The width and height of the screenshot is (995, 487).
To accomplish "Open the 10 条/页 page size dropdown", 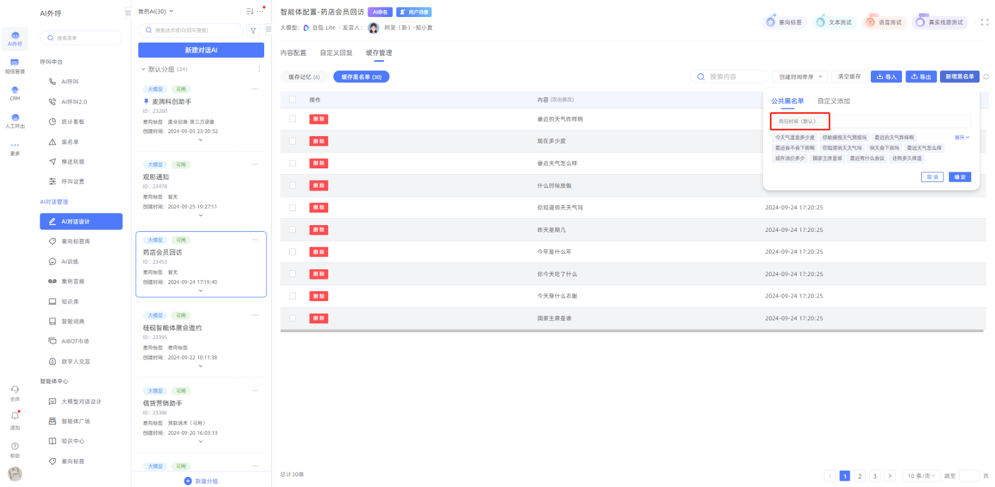I will 921,476.
